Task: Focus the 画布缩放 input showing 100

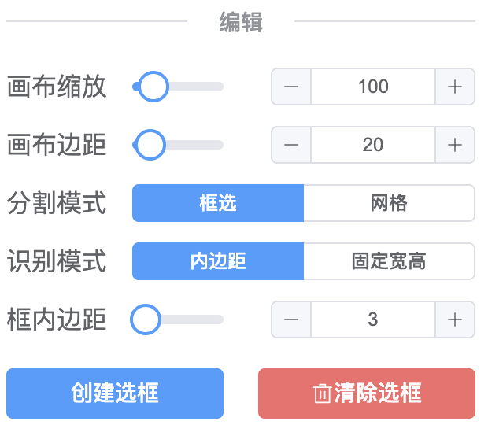Action: click(x=373, y=87)
